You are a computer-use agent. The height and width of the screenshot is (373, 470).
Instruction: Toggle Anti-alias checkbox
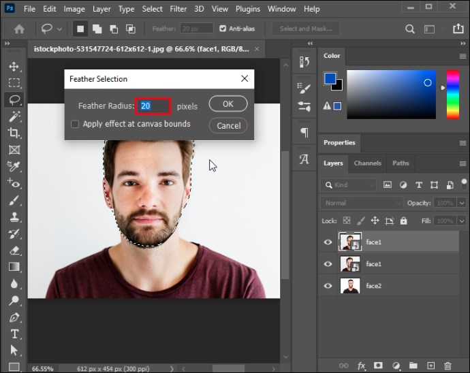click(x=223, y=29)
